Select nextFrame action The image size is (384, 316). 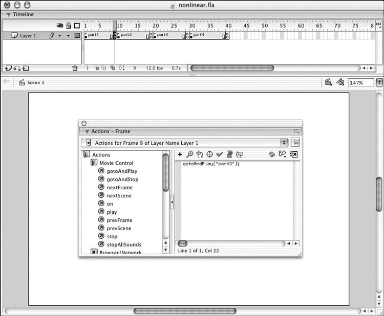click(x=119, y=188)
